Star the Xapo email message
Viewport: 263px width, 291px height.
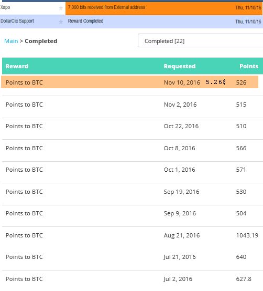[61, 8]
